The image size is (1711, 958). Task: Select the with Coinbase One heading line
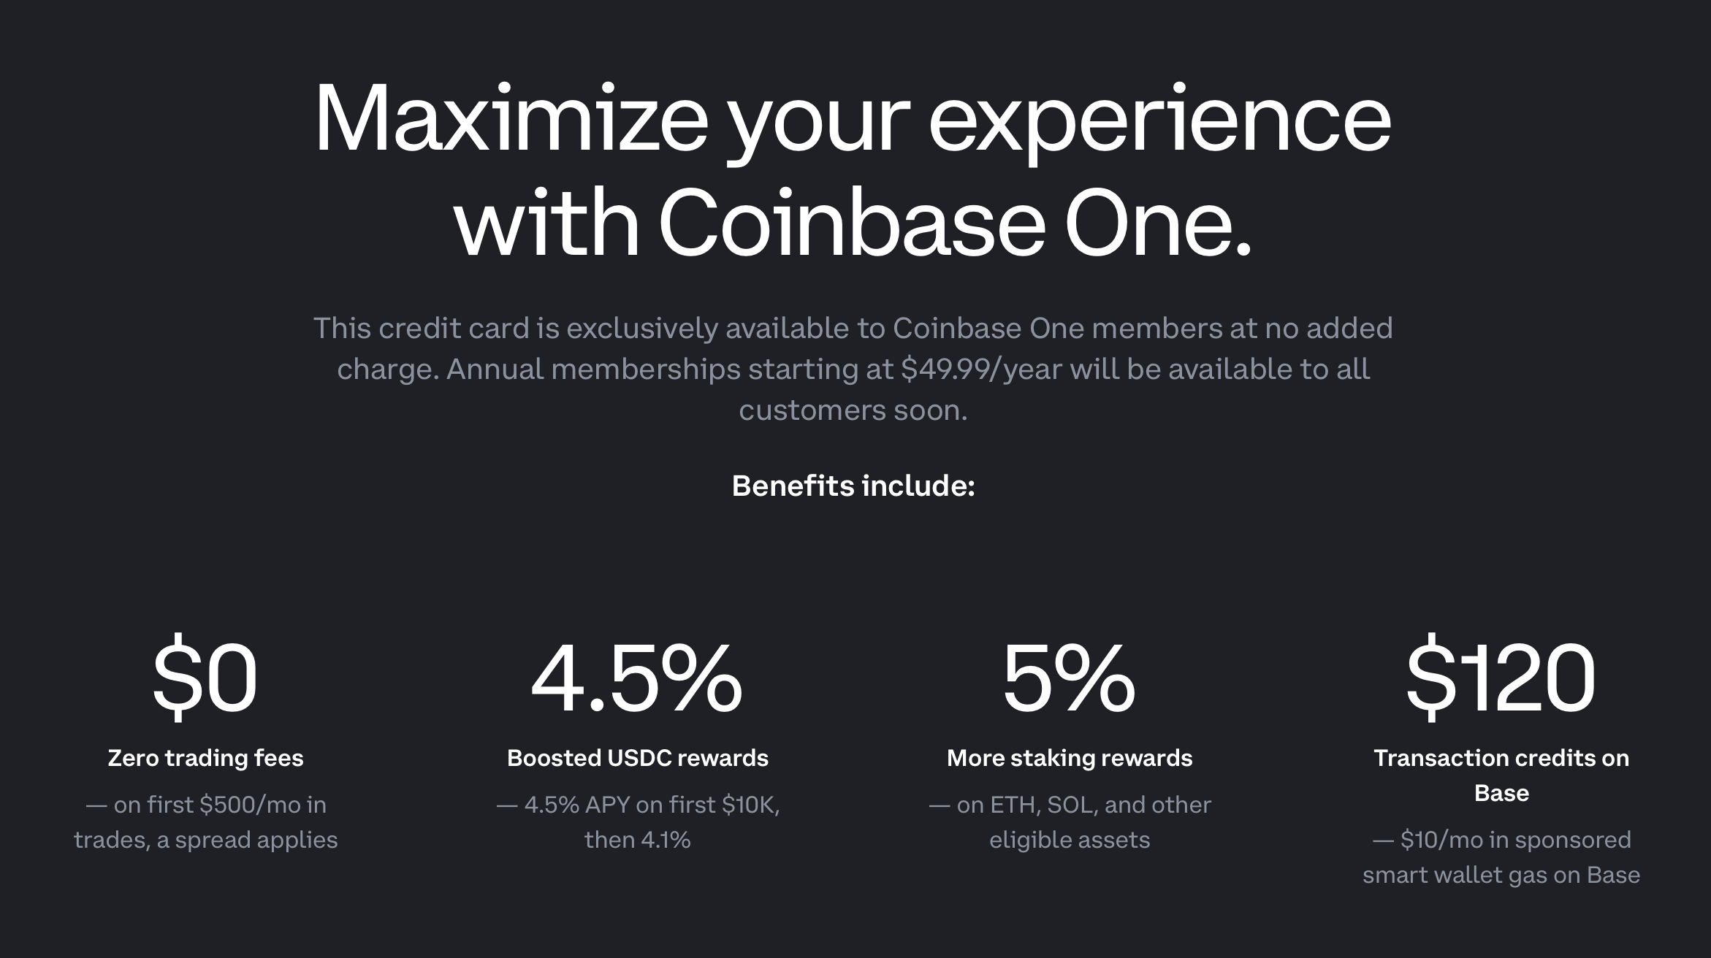coord(853,222)
